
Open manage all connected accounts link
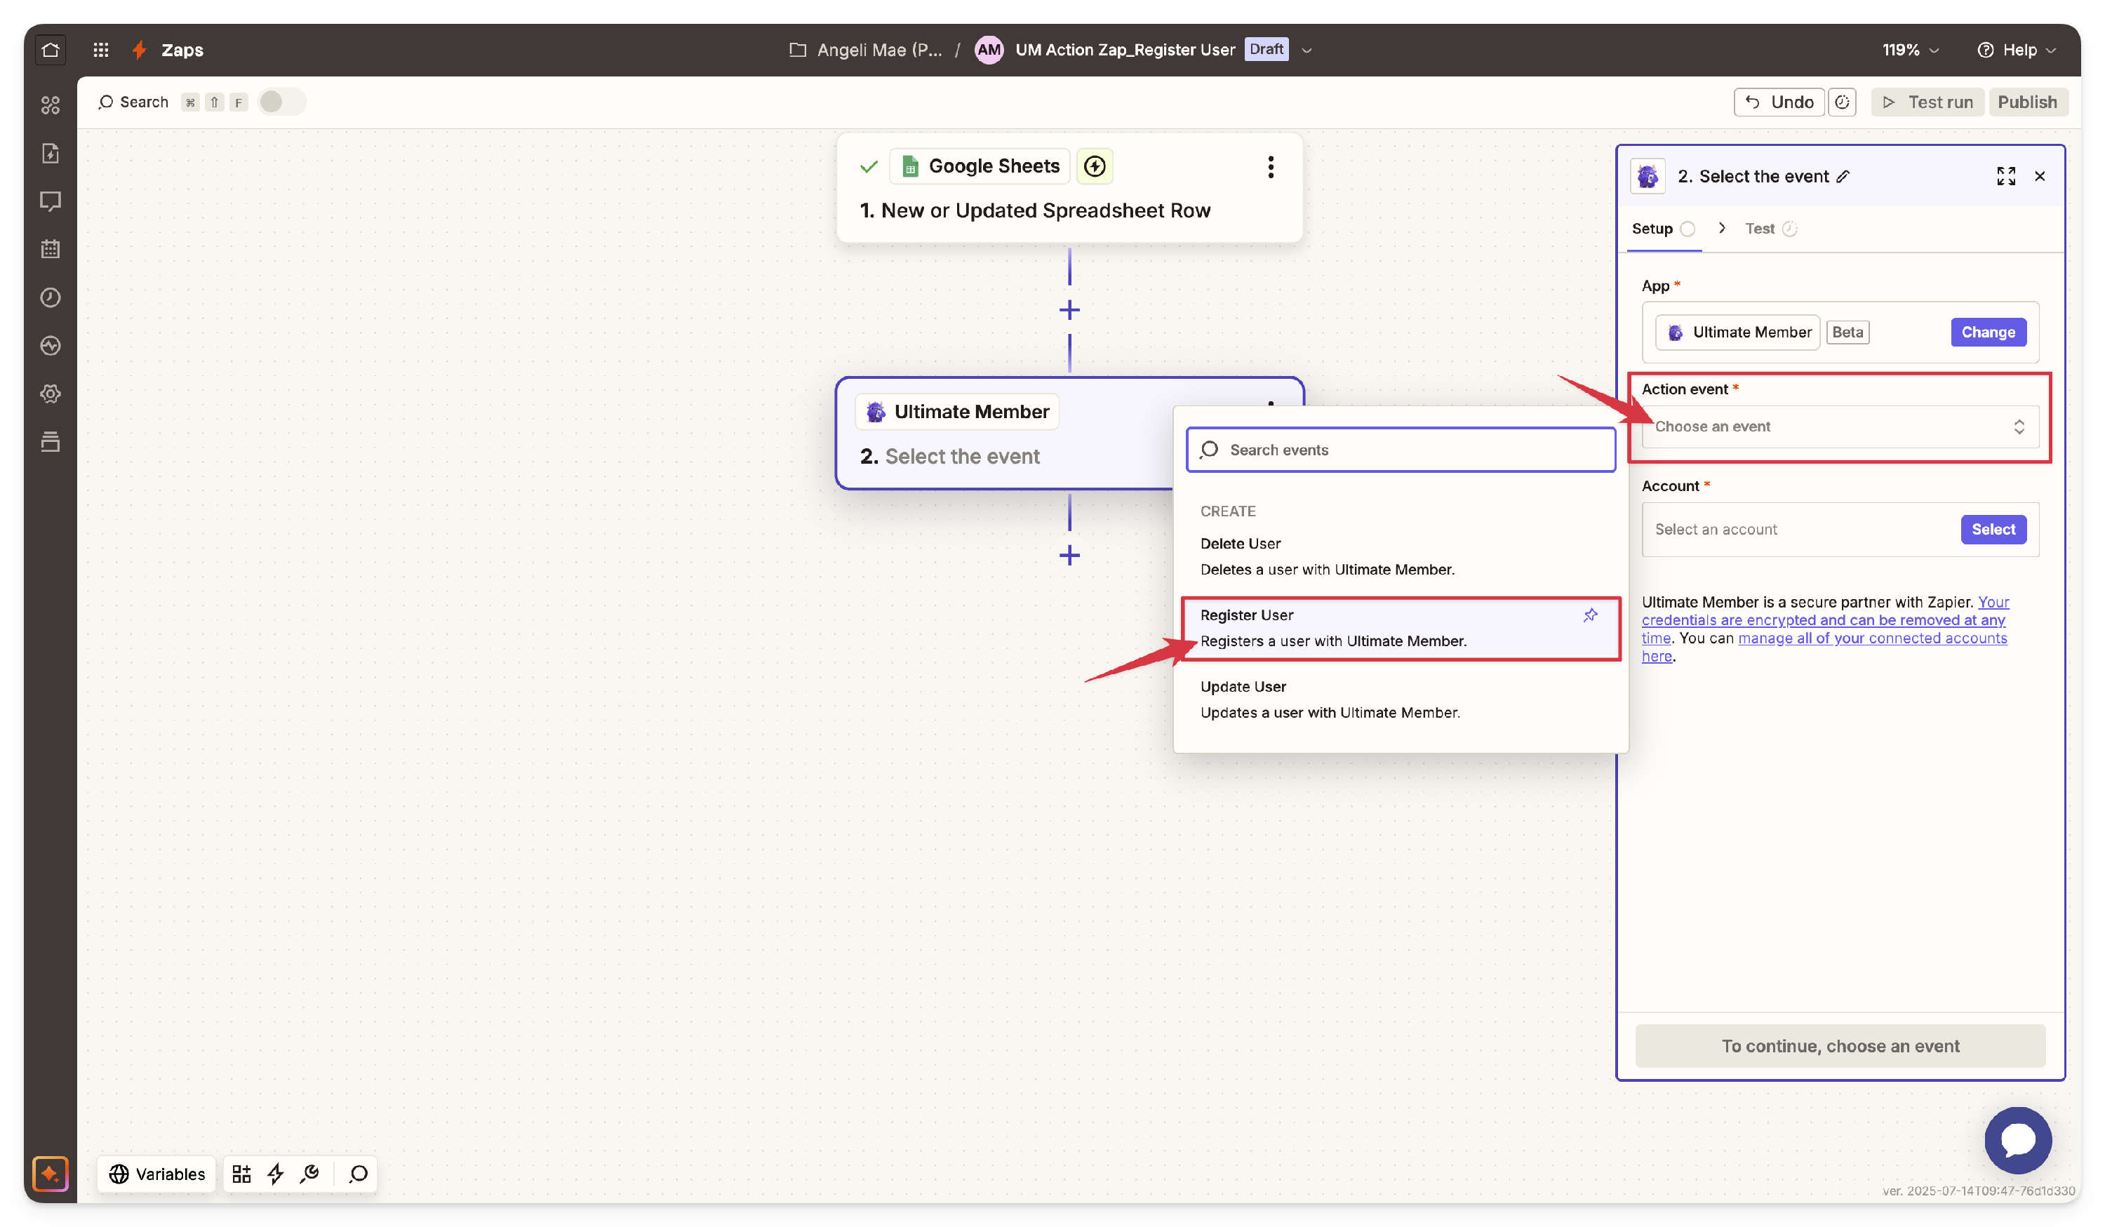point(1872,638)
